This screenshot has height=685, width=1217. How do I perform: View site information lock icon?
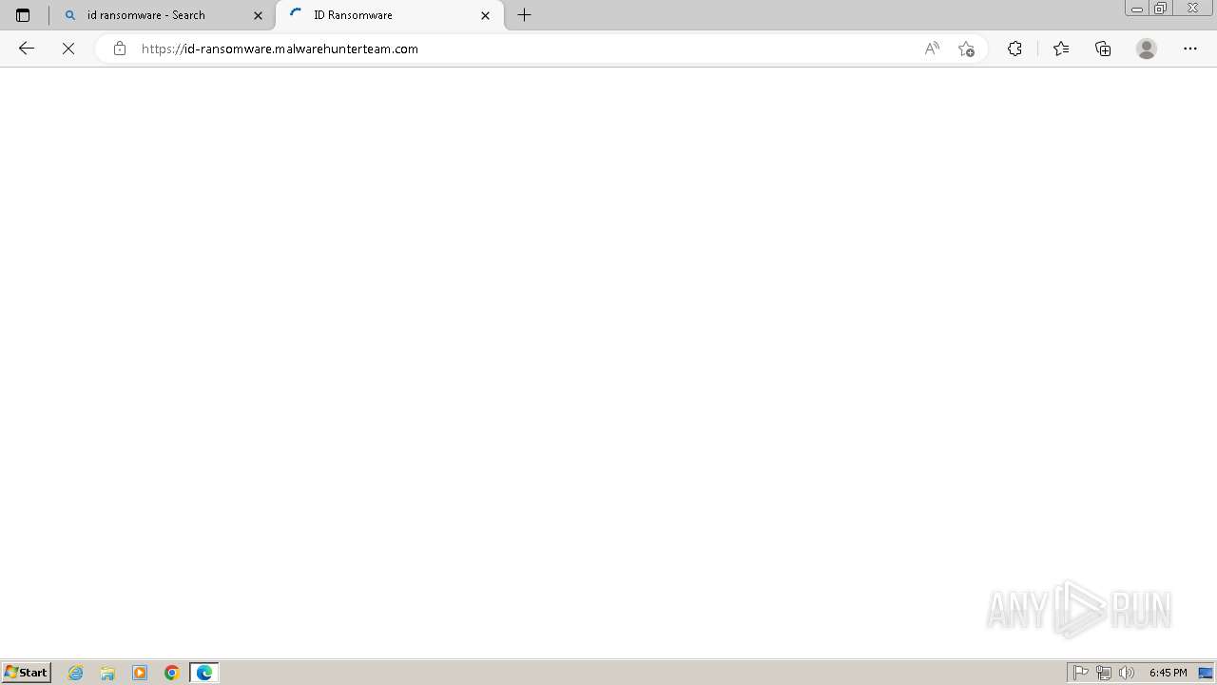(119, 49)
